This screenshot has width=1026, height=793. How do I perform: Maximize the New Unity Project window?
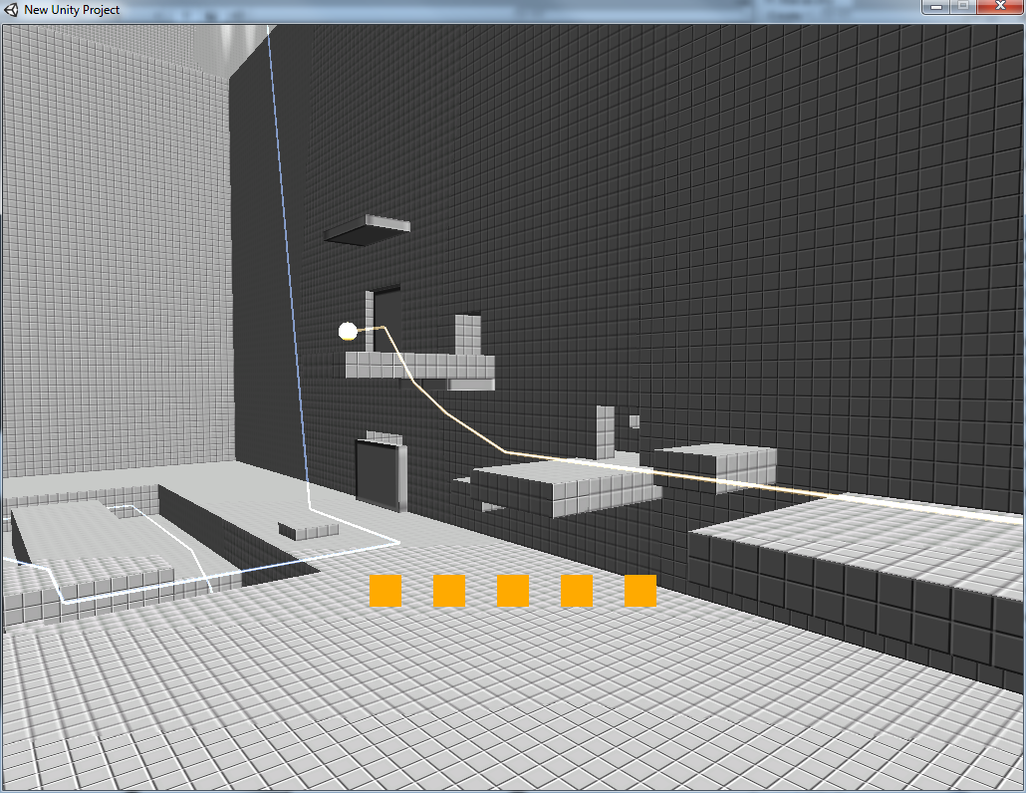tap(963, 7)
